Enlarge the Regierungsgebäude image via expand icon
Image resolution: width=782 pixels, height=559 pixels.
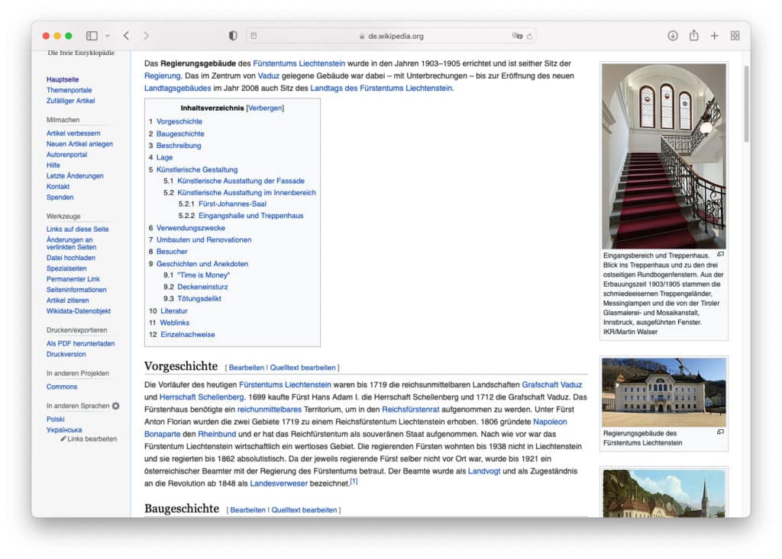click(720, 432)
